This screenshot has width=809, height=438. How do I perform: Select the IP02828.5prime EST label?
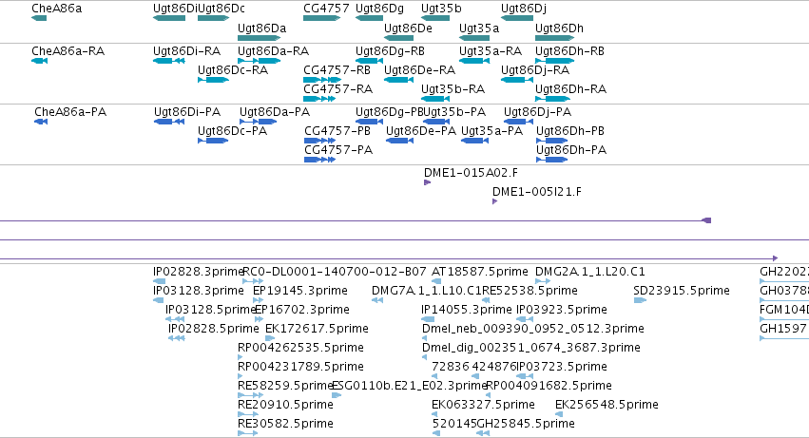tap(214, 329)
